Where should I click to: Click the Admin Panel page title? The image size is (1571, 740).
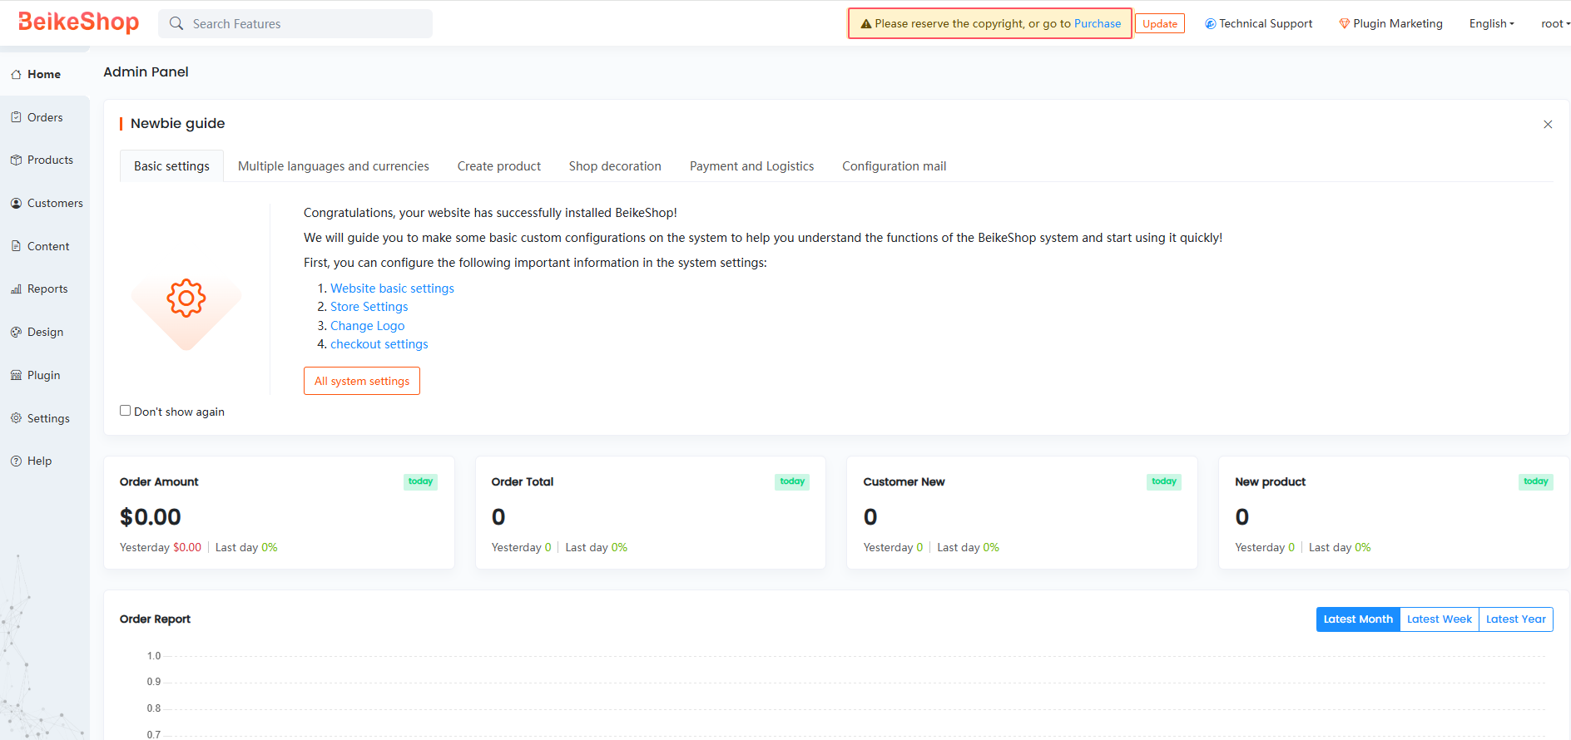146,72
